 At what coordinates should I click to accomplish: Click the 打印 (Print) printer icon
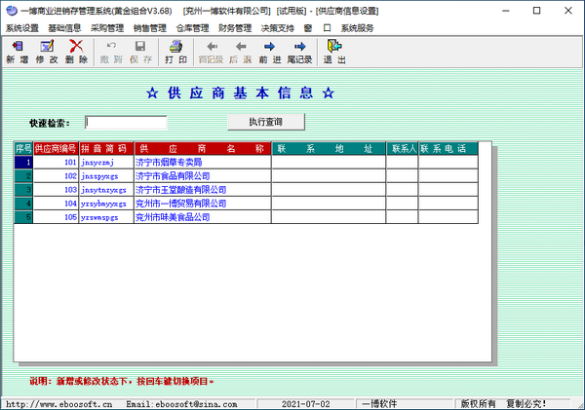pyautogui.click(x=175, y=52)
